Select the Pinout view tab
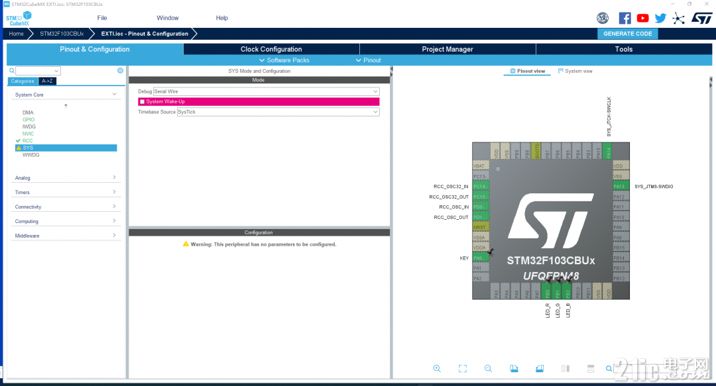The image size is (716, 386). [x=528, y=72]
